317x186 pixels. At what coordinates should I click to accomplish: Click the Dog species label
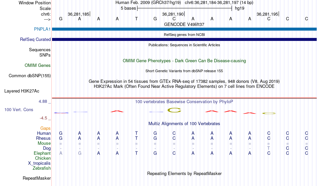(x=47, y=148)
